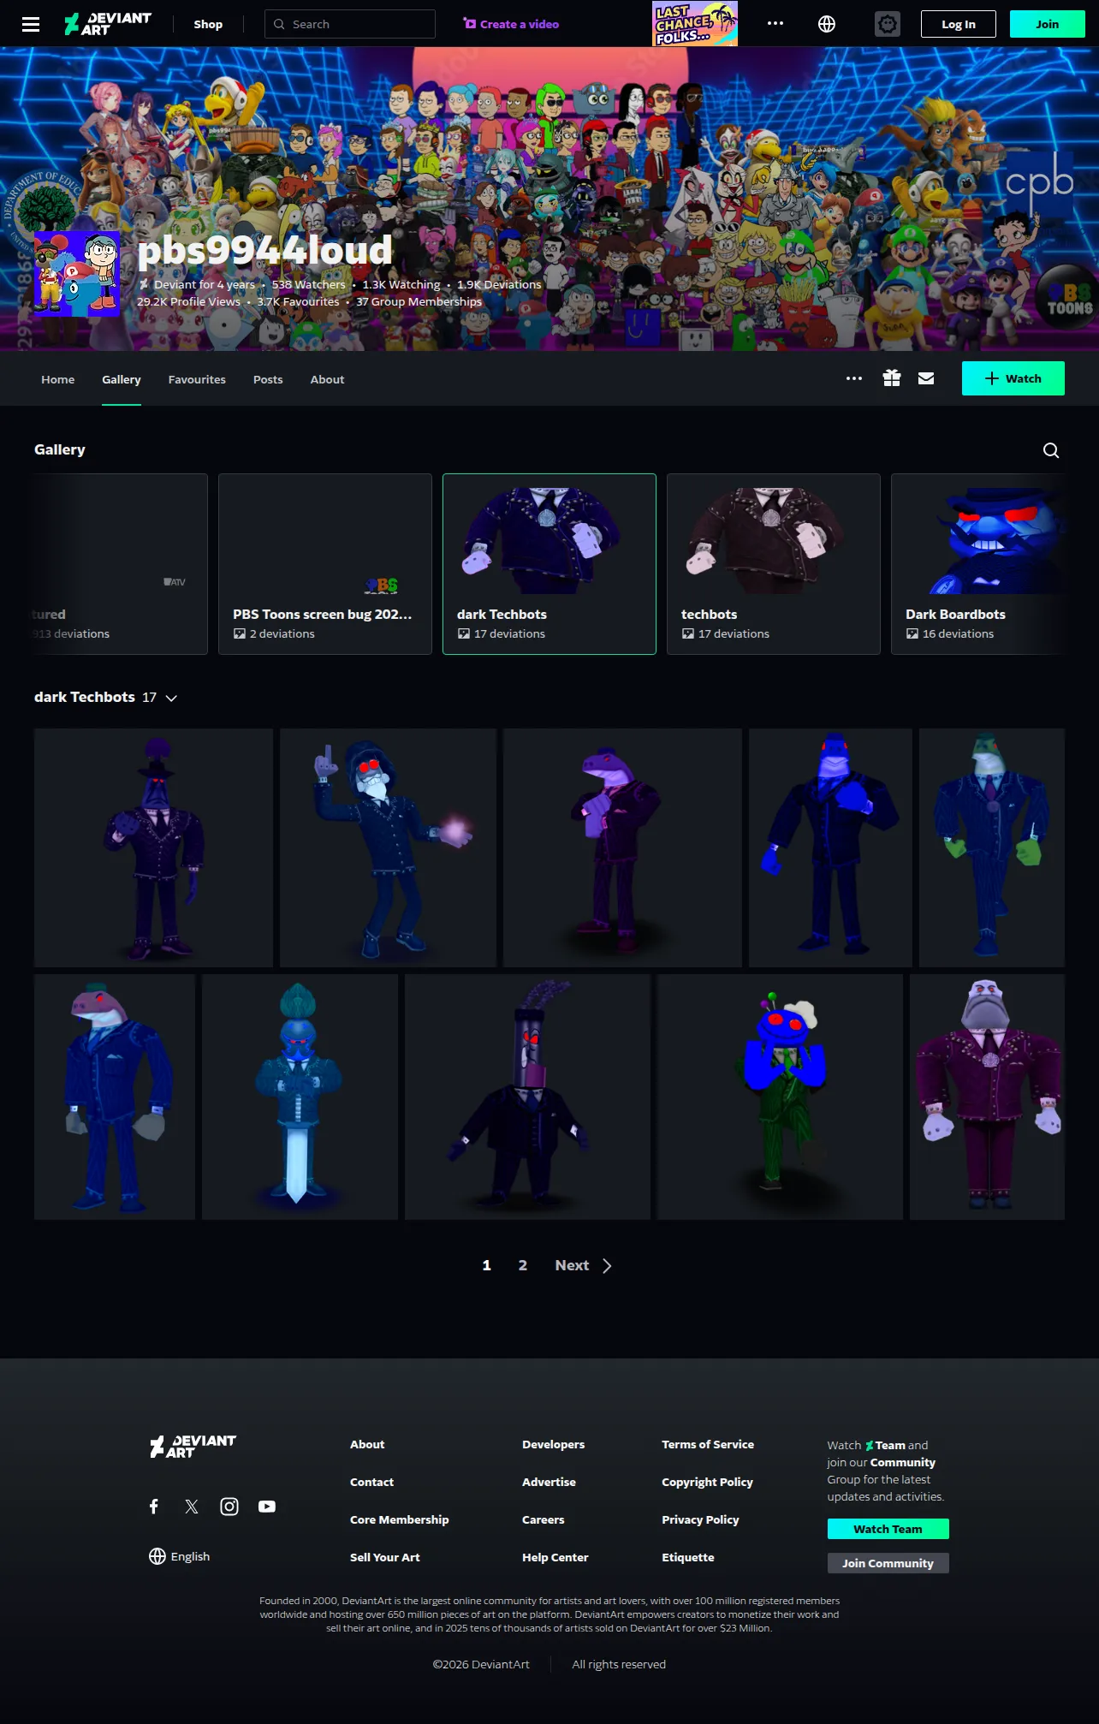Image resolution: width=1099 pixels, height=1724 pixels.
Task: Open profile more options ellipsis
Action: [x=854, y=378]
